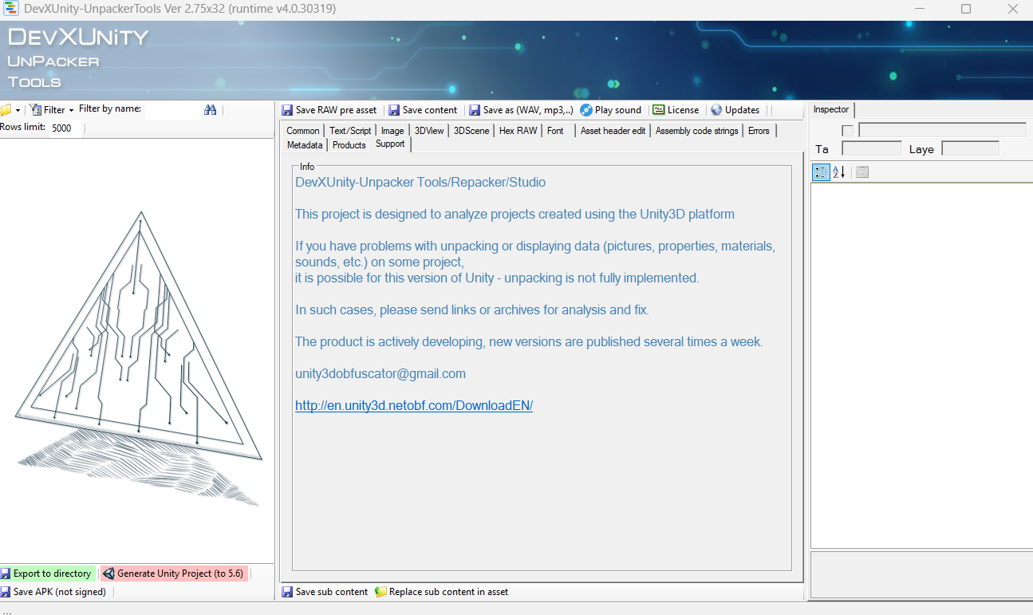1033x615 pixels.
Task: Click the Ta (tag) field
Action: (872, 148)
